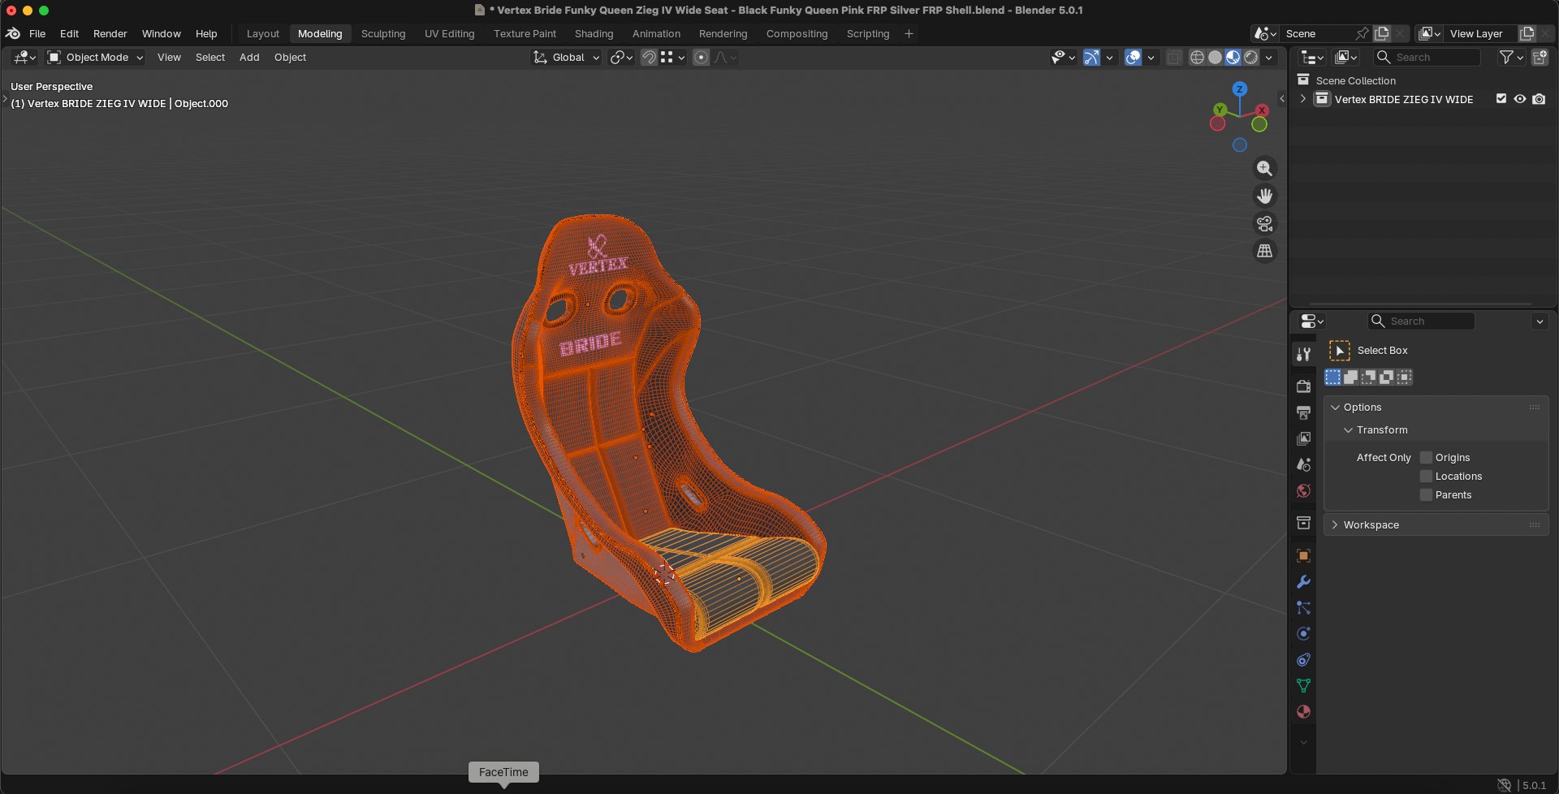Screen dimensions: 1559x794
Task: Switch to the UV Editing workspace tab
Action: pos(449,33)
